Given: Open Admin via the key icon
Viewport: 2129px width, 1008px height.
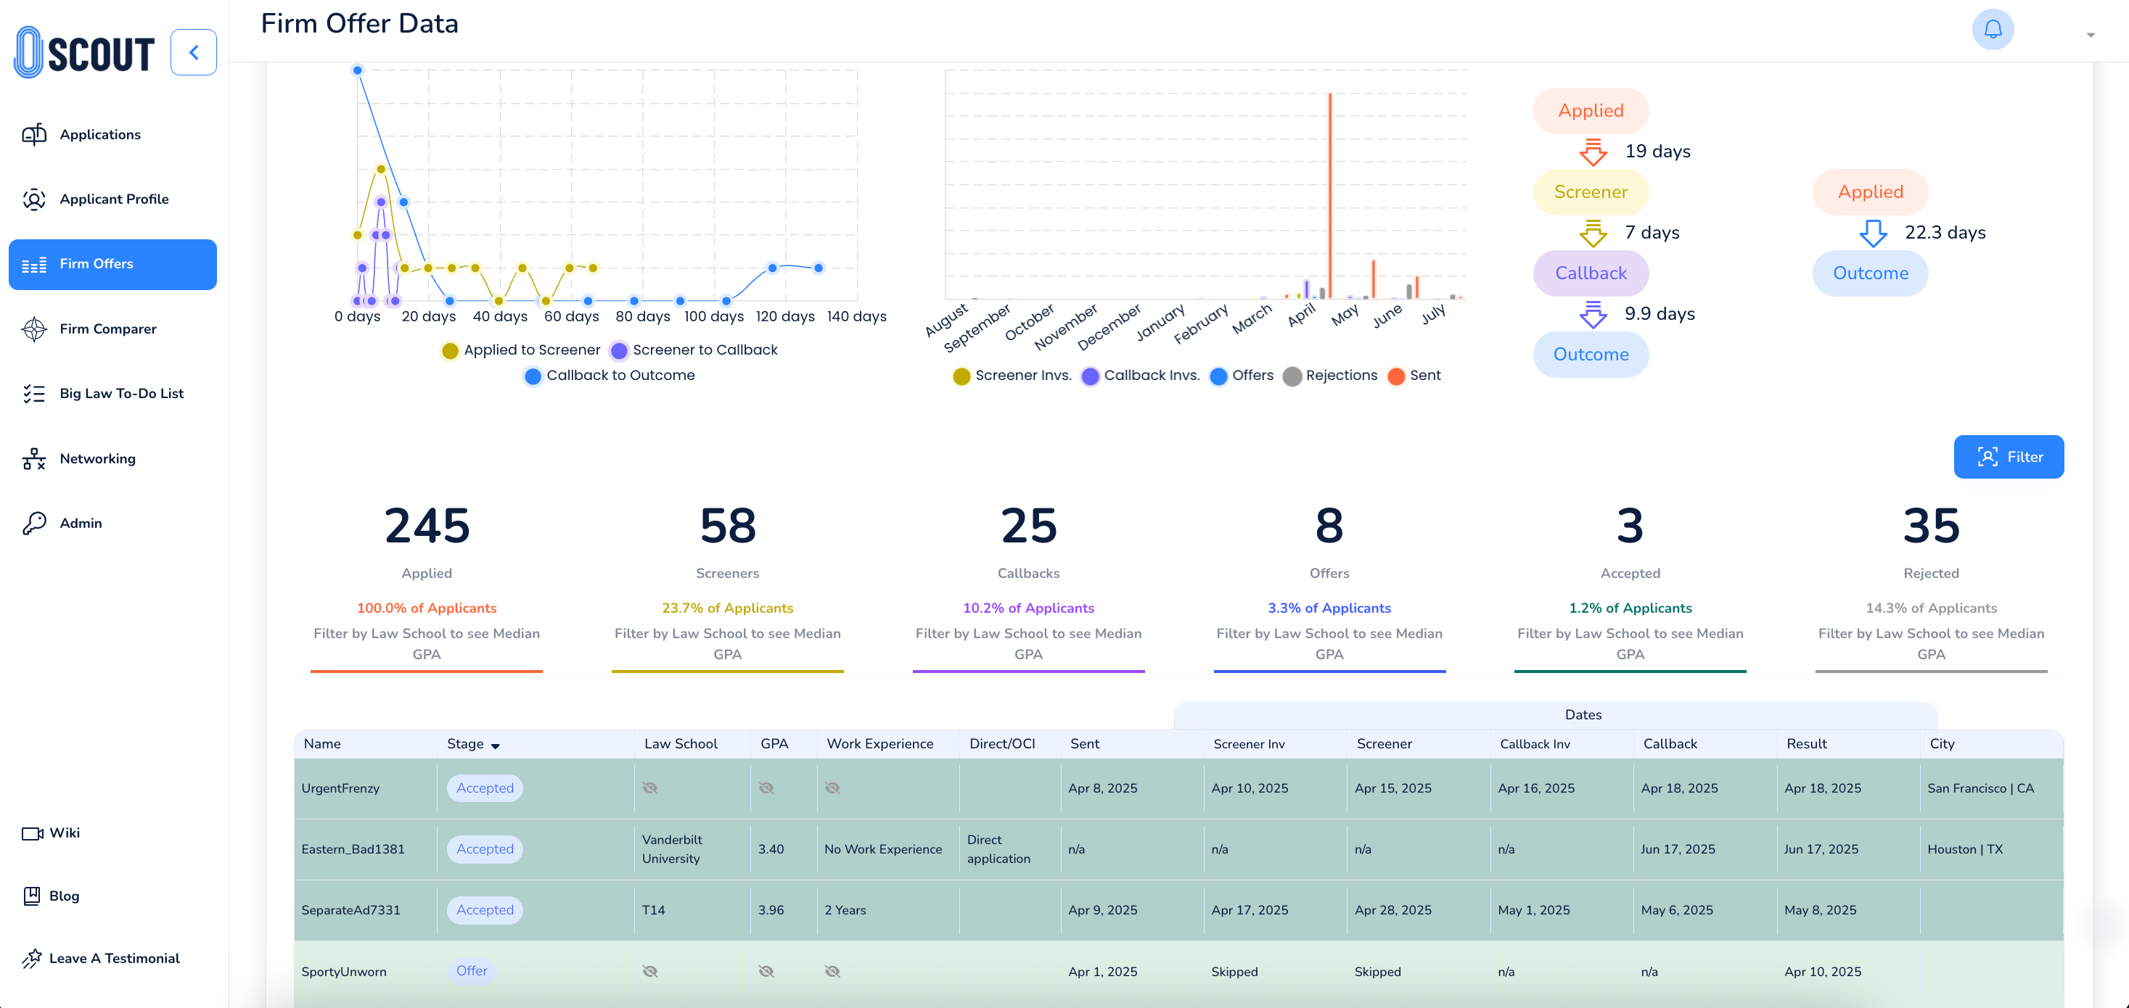Looking at the screenshot, I should (x=34, y=523).
